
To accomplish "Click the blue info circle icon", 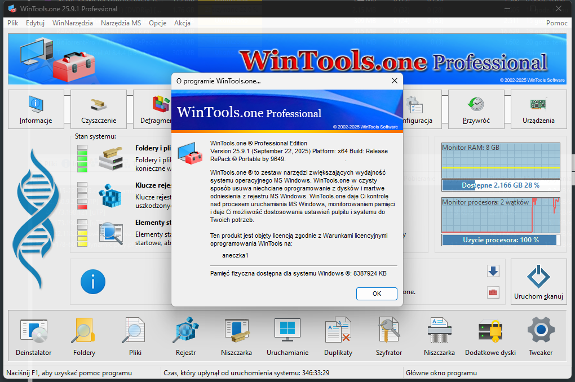I will click(x=93, y=282).
